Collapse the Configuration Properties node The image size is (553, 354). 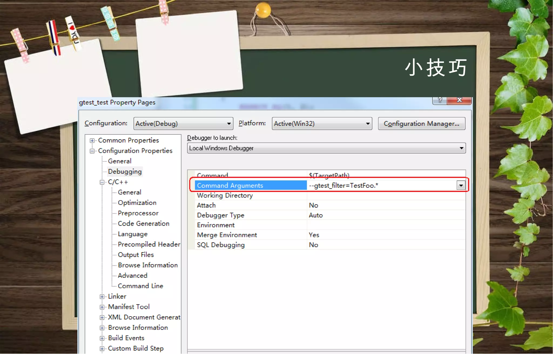(x=92, y=151)
